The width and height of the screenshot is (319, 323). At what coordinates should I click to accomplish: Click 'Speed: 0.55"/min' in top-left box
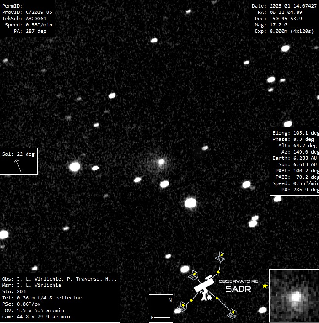coord(29,25)
